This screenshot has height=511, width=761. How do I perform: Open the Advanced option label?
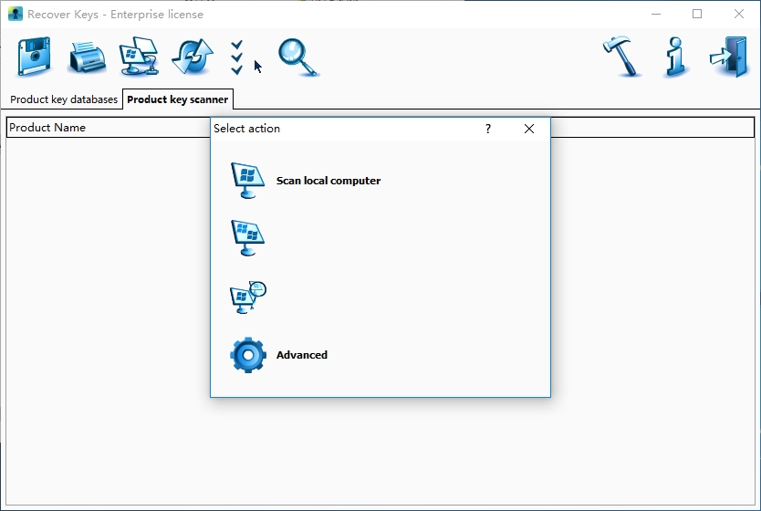pyautogui.click(x=302, y=355)
